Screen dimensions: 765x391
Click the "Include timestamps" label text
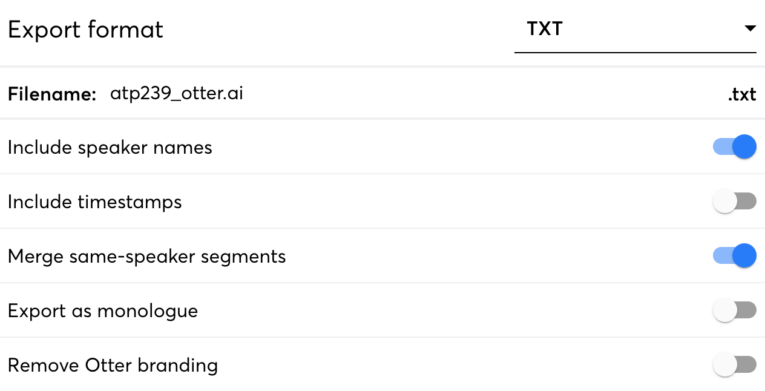pyautogui.click(x=95, y=202)
